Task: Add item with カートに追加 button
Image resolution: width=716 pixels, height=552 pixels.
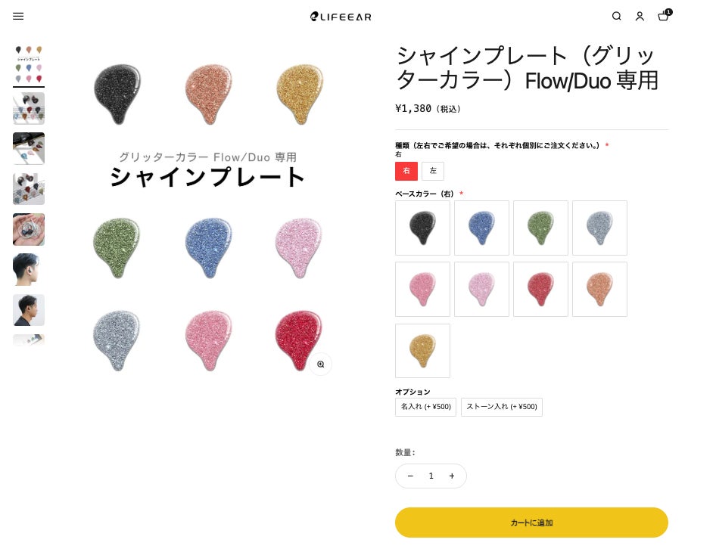Action: coord(531,523)
